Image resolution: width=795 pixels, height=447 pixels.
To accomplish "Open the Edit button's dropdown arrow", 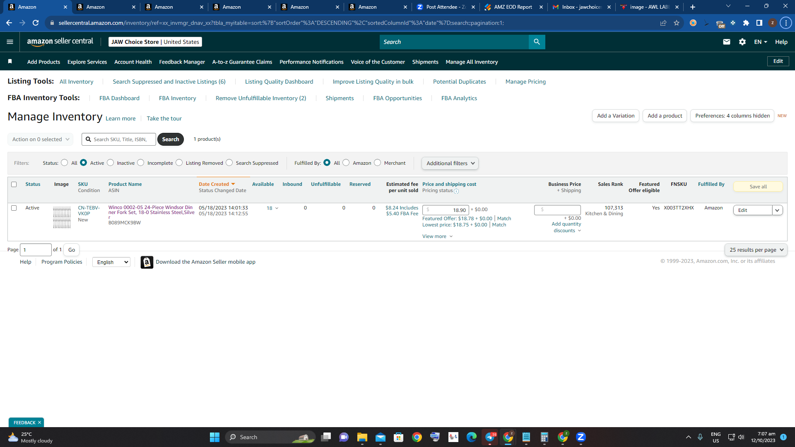I will pos(777,210).
